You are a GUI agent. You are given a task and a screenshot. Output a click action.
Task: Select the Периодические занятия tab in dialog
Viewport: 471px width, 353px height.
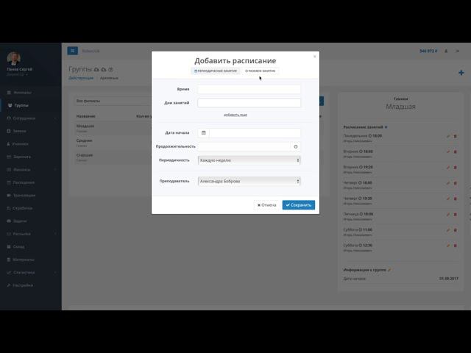point(216,71)
